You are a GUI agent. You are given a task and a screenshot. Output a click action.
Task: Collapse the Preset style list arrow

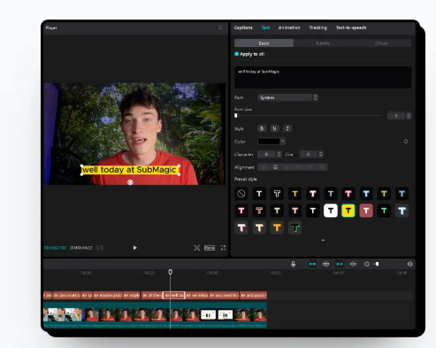coord(323,240)
